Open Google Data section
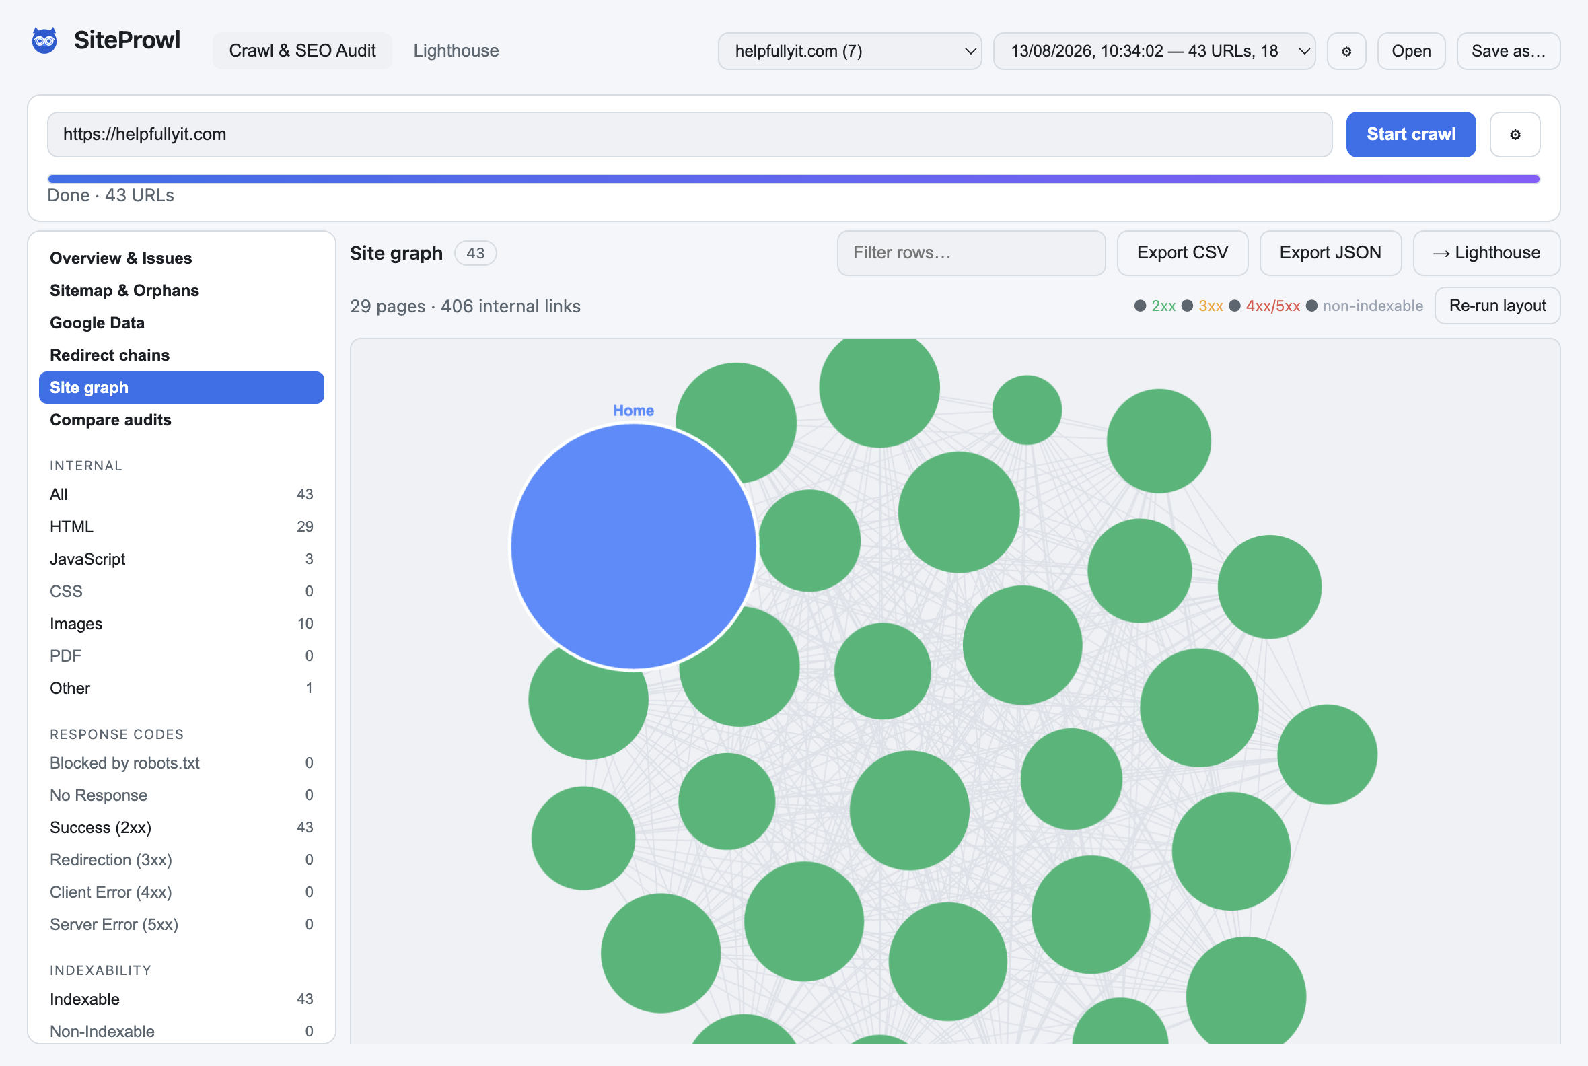The height and width of the screenshot is (1066, 1588). [182, 323]
